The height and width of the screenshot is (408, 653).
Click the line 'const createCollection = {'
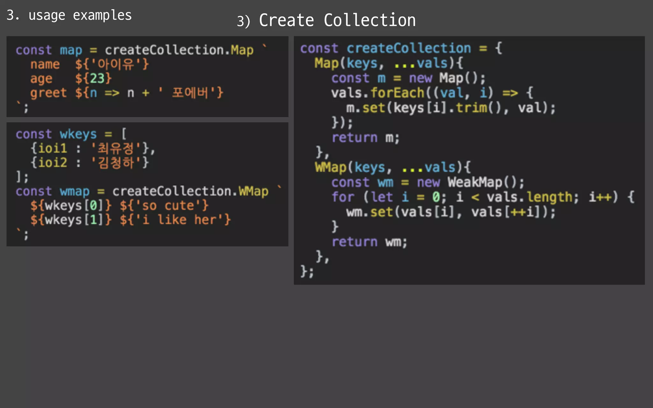401,48
